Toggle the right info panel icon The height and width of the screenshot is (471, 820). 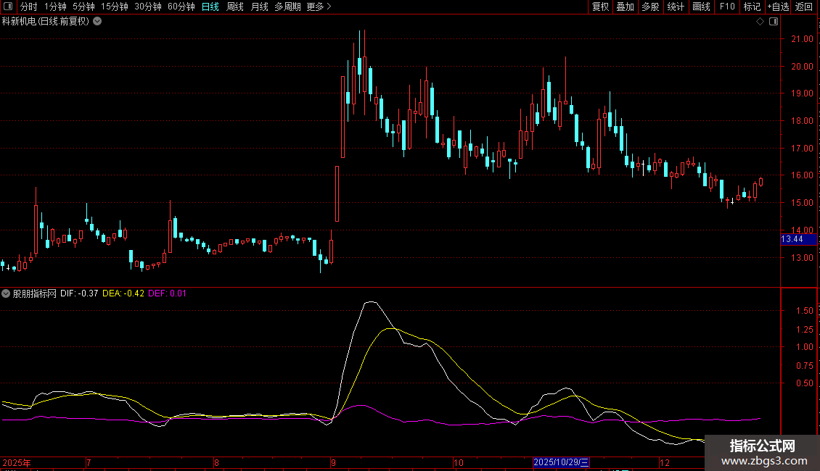point(774,22)
